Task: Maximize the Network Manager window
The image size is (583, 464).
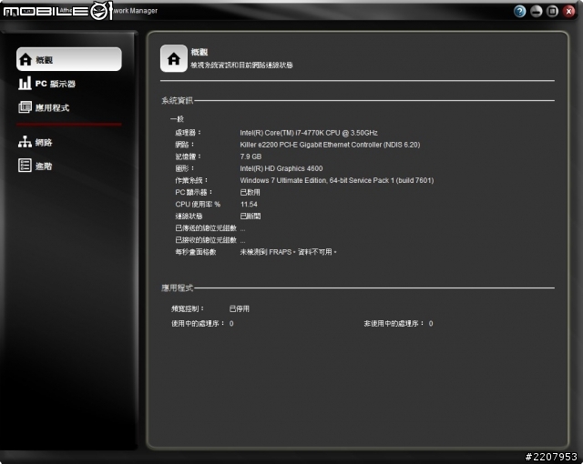Action: (553, 11)
